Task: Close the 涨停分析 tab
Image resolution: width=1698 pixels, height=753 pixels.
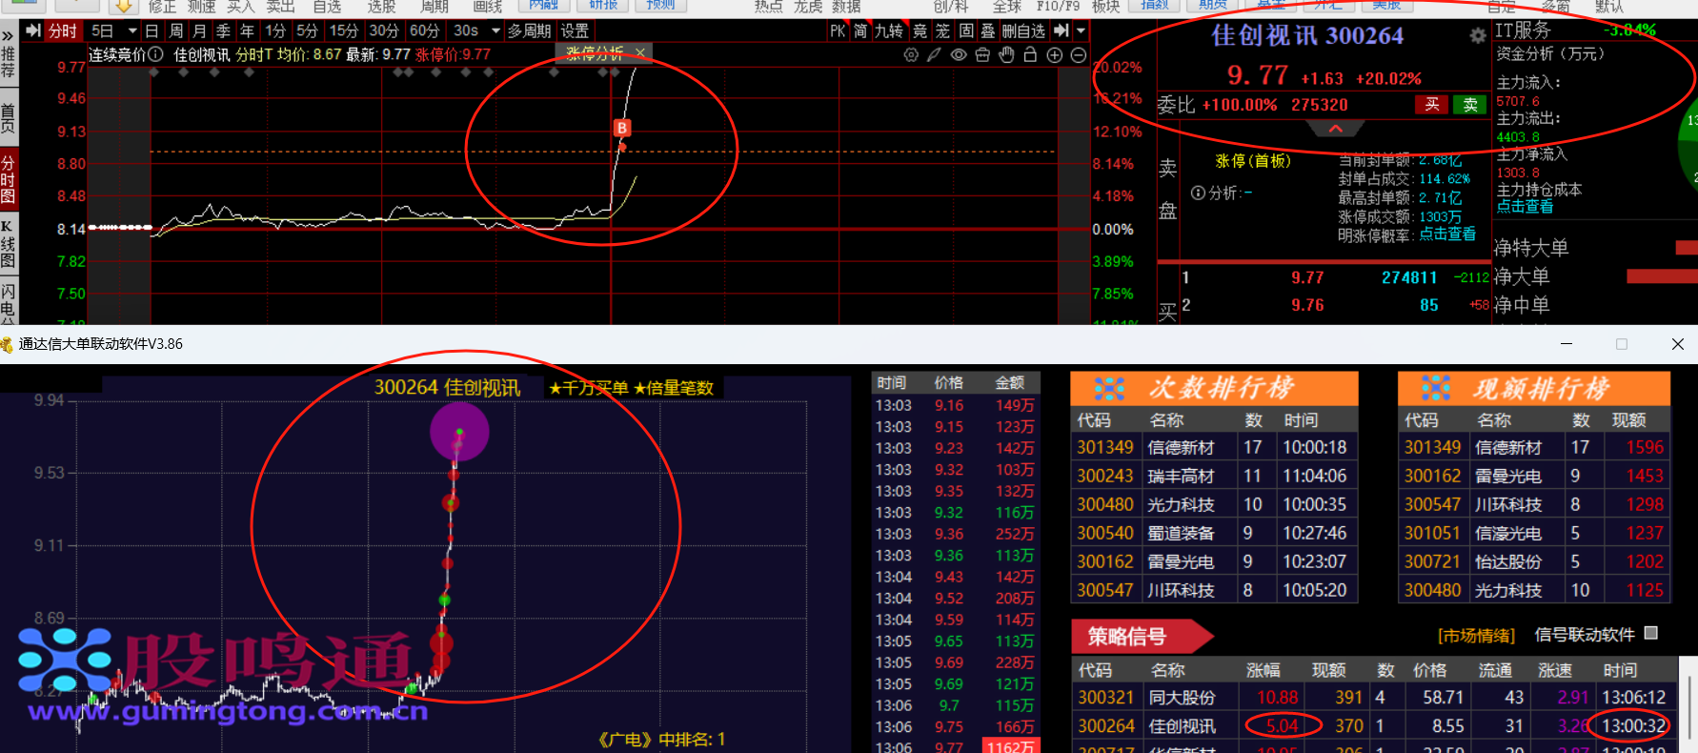Action: tap(640, 52)
